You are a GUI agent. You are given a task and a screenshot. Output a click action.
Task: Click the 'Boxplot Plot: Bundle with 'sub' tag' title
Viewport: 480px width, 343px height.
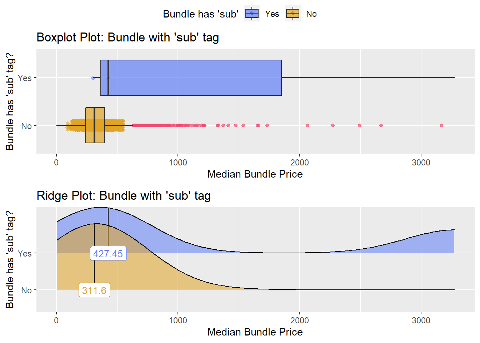[127, 38]
